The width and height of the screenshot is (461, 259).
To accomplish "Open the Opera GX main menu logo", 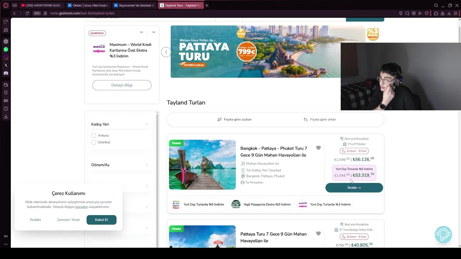I will 6,5.
